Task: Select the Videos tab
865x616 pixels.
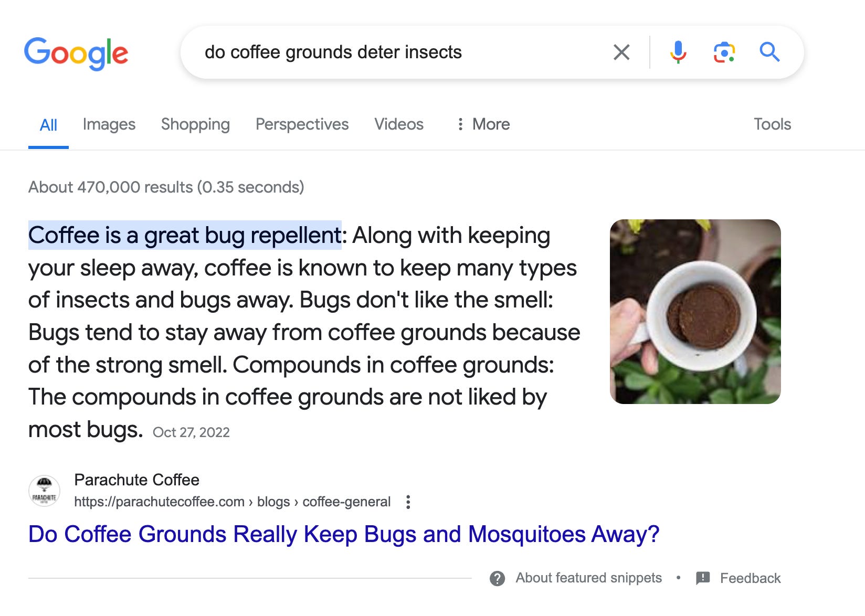Action: coord(399,124)
